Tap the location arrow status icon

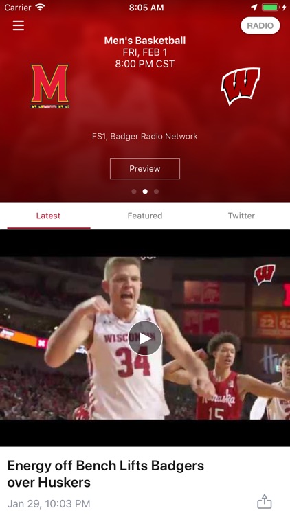point(254,8)
